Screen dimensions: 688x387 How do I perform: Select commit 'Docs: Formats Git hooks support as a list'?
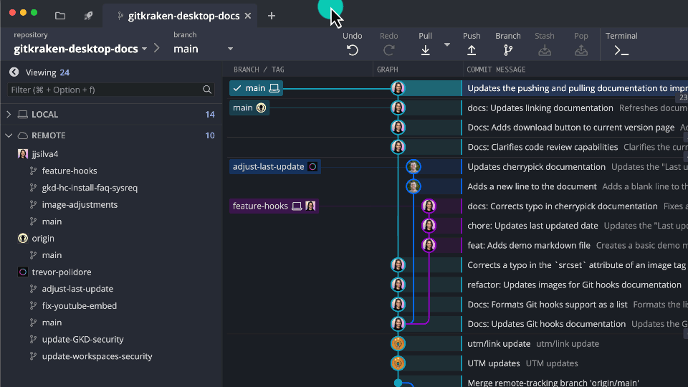pyautogui.click(x=547, y=305)
